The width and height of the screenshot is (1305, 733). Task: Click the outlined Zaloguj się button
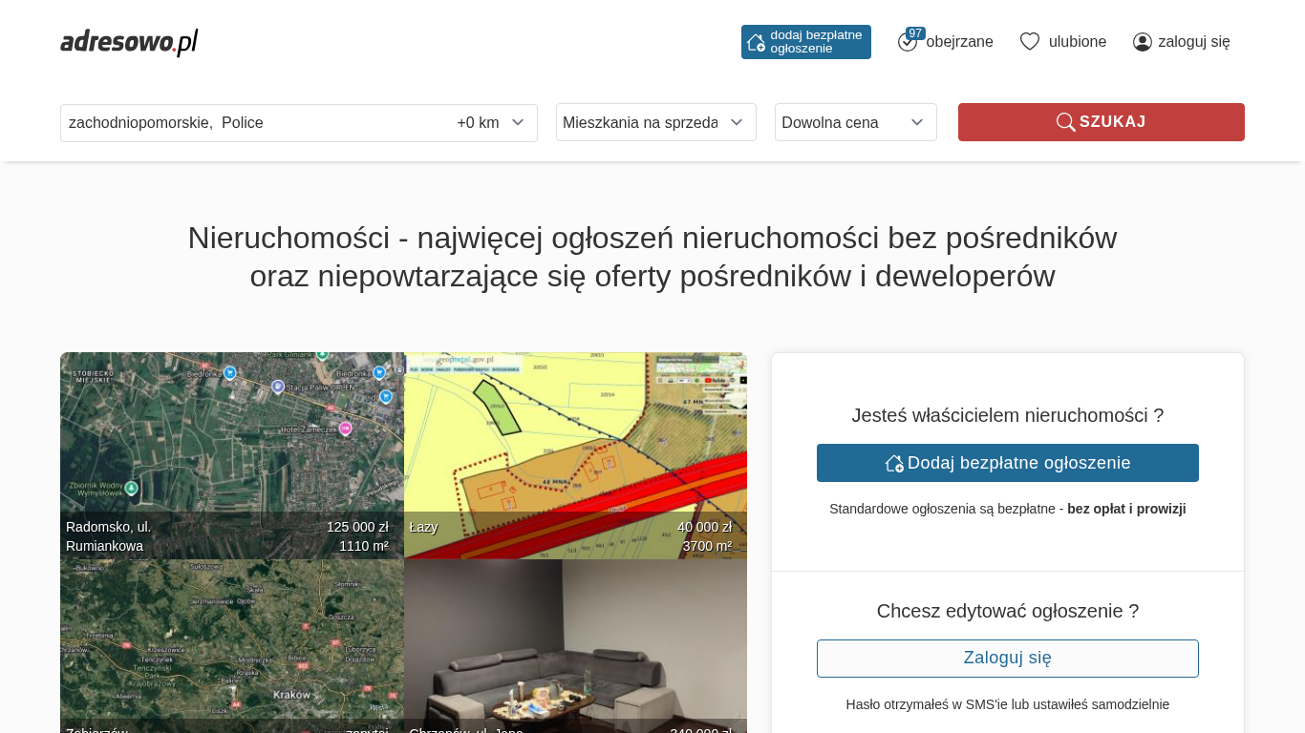coord(1007,659)
